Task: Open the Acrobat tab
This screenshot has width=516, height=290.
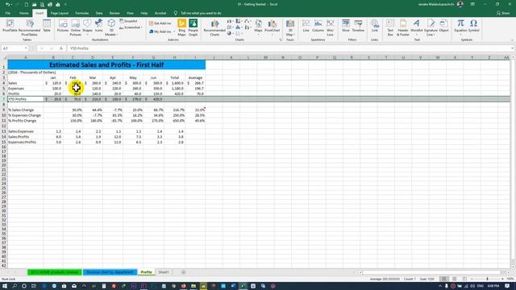Action: [x=160, y=13]
